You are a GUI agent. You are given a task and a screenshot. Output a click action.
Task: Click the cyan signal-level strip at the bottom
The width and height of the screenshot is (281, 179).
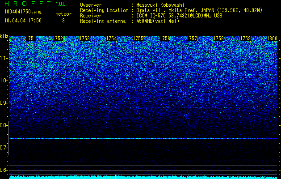pyautogui.click(x=143, y=177)
